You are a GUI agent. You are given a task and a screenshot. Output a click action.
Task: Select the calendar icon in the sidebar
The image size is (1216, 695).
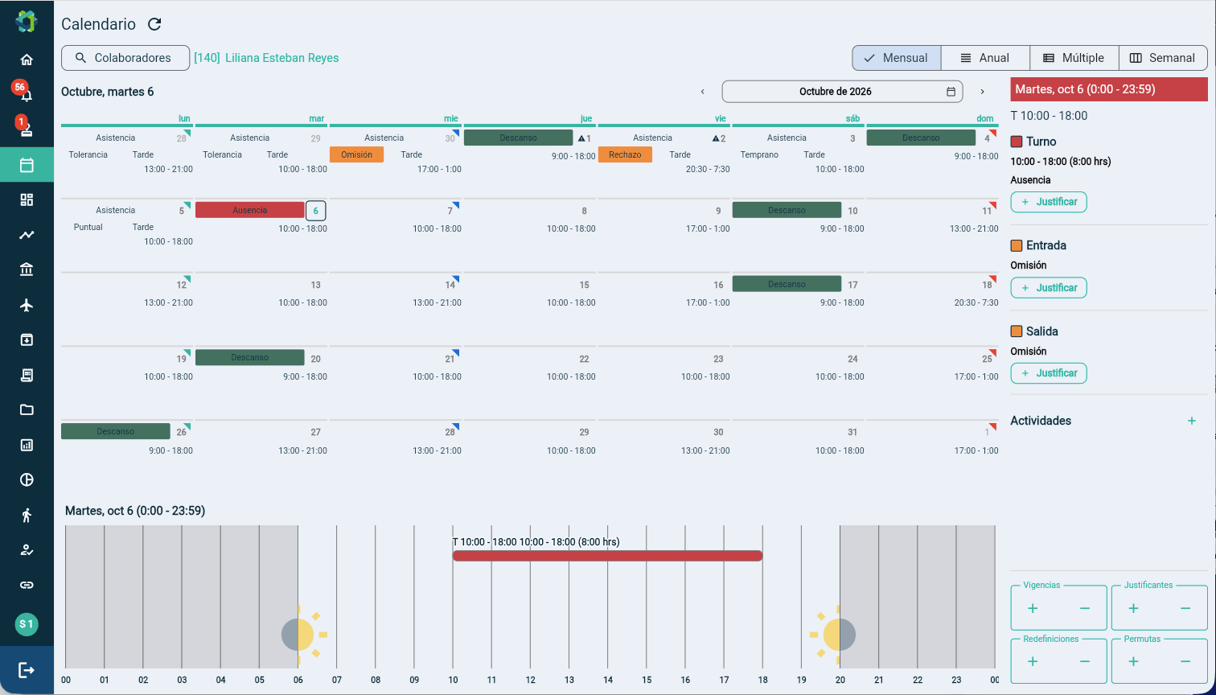pyautogui.click(x=27, y=165)
